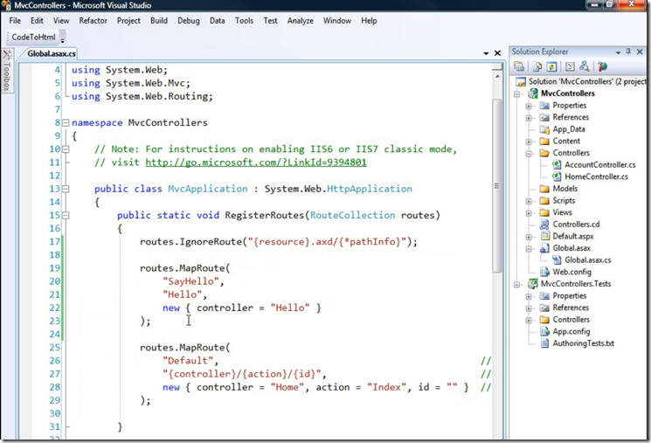The height and width of the screenshot is (443, 651).
Task: Click the editor scrollbar up arrow
Action: [x=497, y=77]
